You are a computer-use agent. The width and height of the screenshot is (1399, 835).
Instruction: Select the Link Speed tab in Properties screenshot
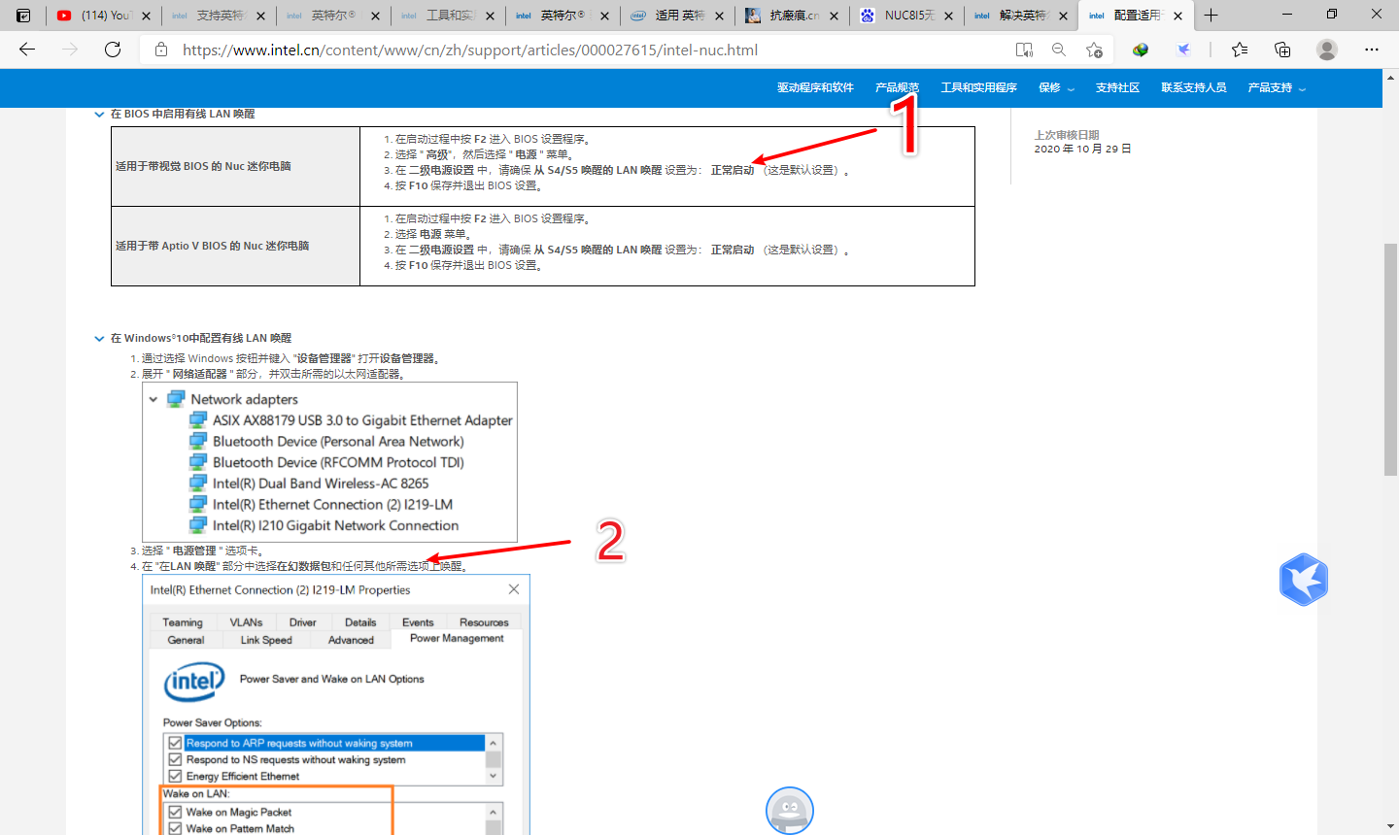pos(266,640)
